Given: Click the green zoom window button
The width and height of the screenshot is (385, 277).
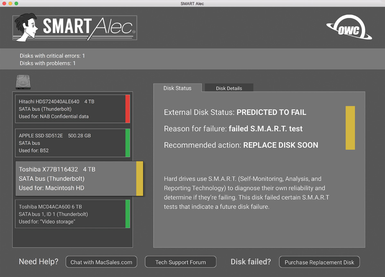Looking at the screenshot, I should click(x=16, y=4).
